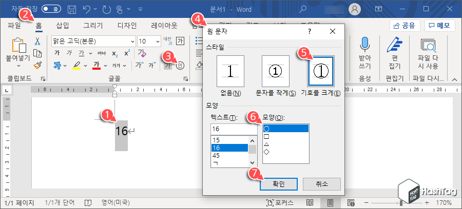Decrease font size button
The image size is (462, 209).
[152, 65]
